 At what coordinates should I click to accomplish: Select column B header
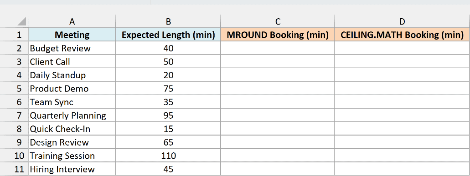(x=168, y=21)
